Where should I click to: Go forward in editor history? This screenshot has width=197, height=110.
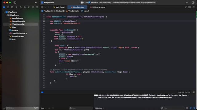[x=49, y=7]
